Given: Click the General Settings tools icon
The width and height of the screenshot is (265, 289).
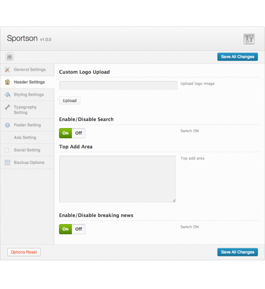Looking at the screenshot, I should click(7, 70).
